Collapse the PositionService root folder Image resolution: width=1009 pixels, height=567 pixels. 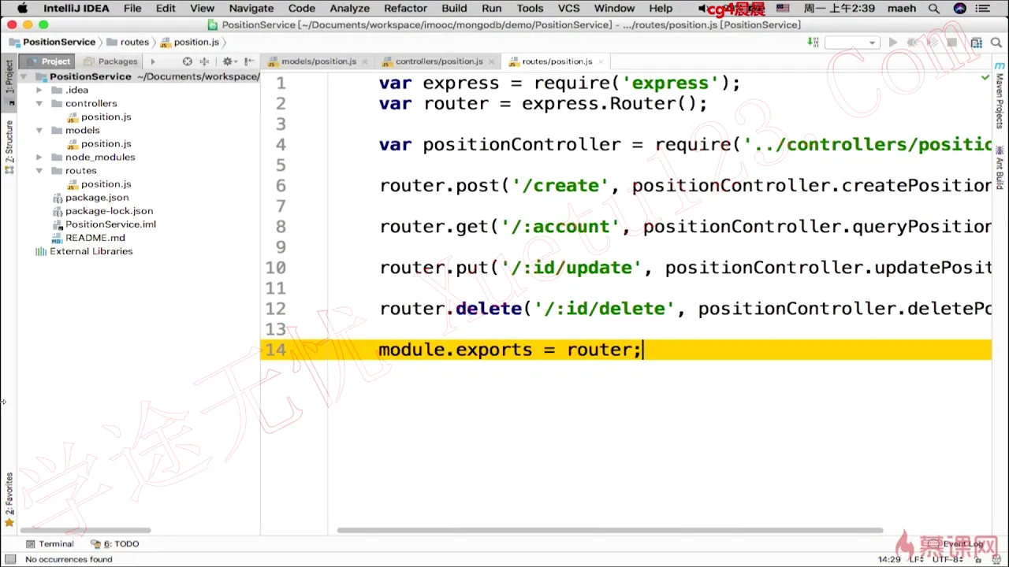[x=24, y=76]
